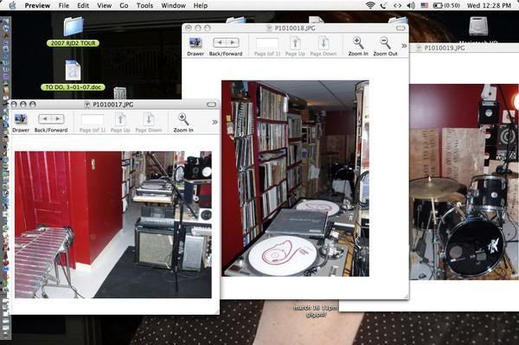
Task: Open the 2007 RJD2 TOUR folder icon
Action: [74, 27]
